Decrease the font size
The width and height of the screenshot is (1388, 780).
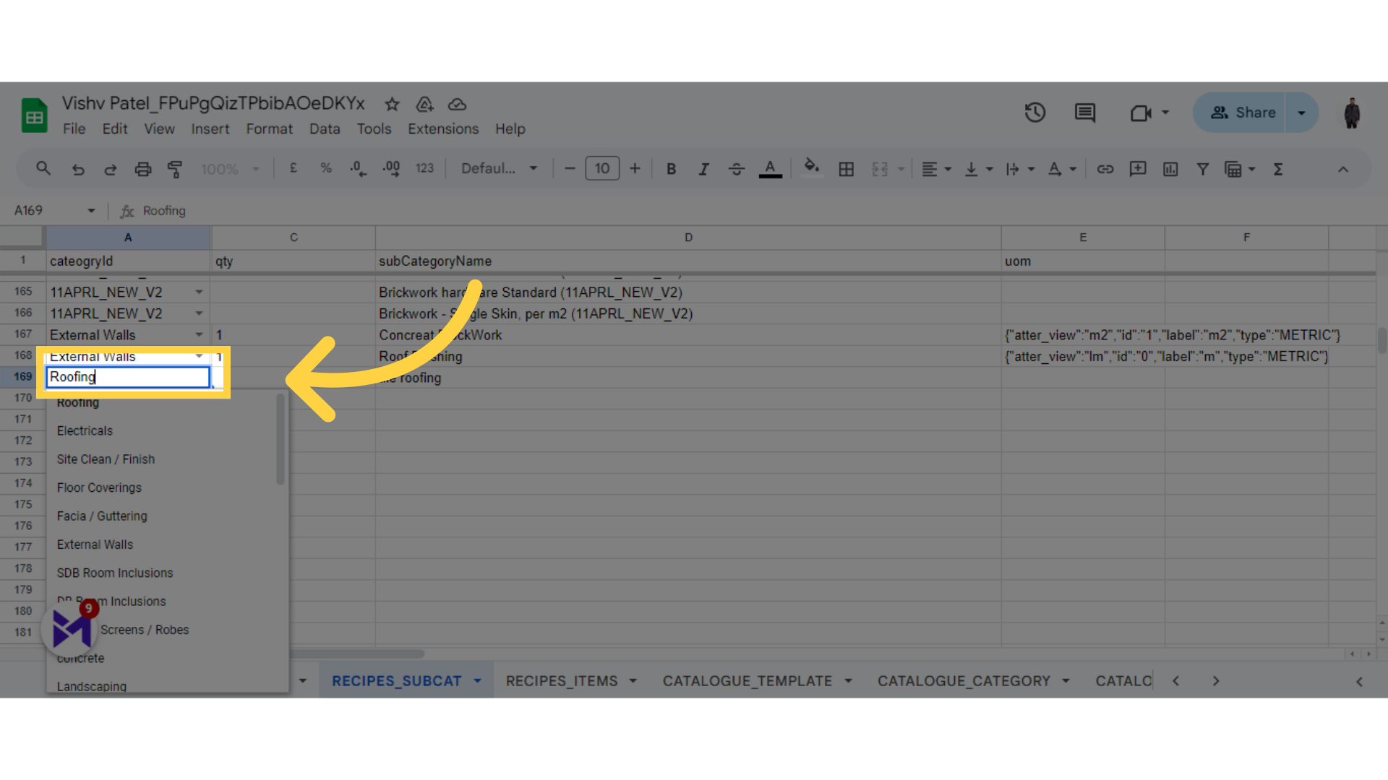point(570,169)
